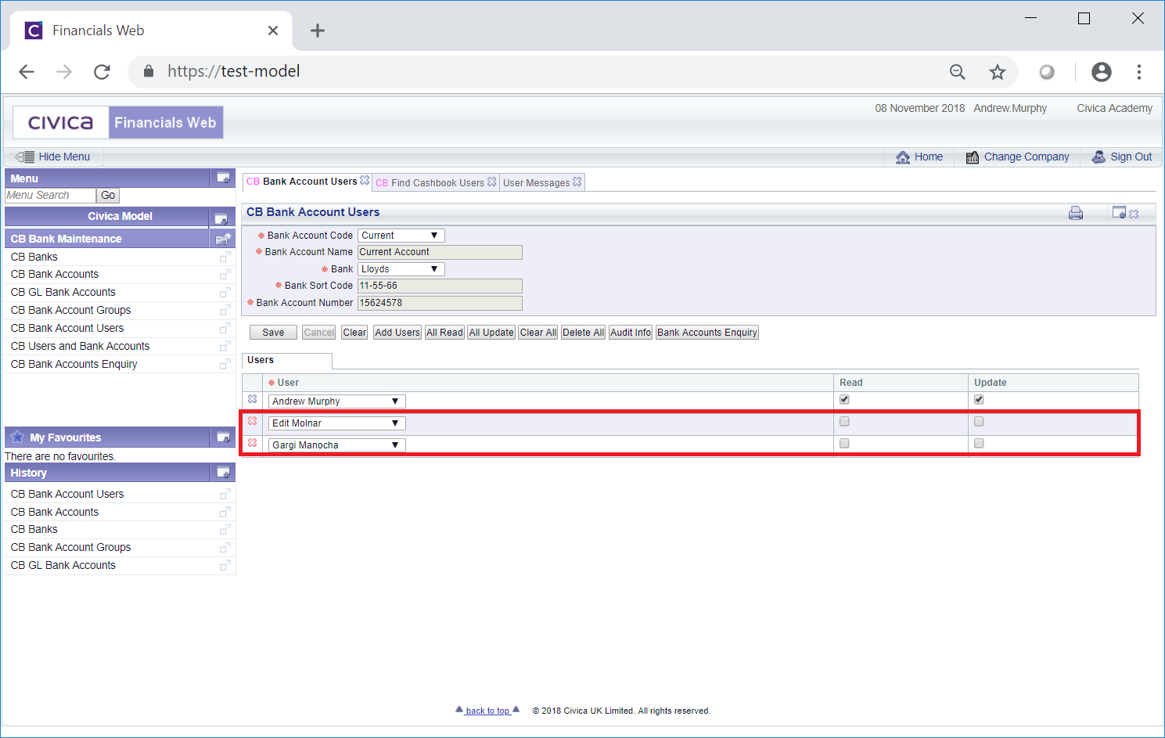Open the Gargi Manocha user dropdown
Viewport: 1165px width, 738px height.
(x=337, y=445)
